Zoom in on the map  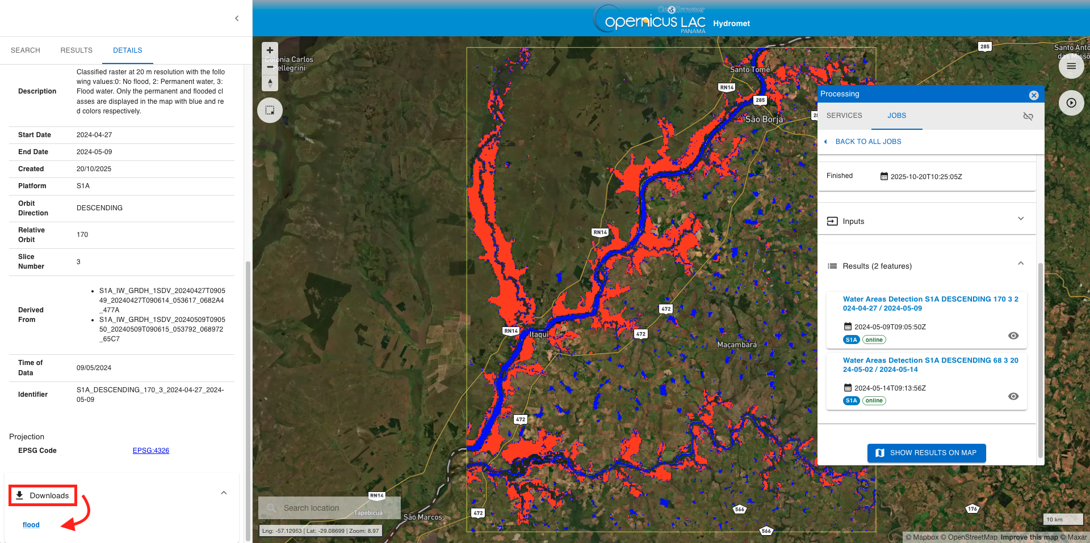[x=270, y=50]
